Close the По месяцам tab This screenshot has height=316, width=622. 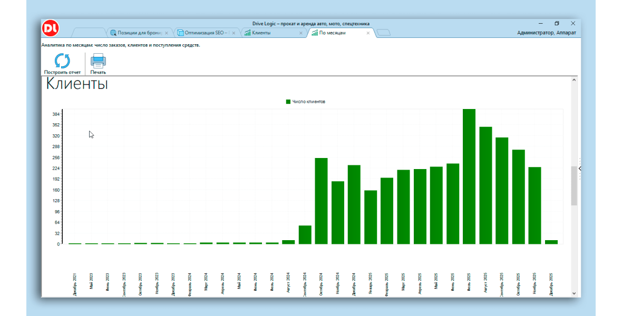[x=368, y=33]
